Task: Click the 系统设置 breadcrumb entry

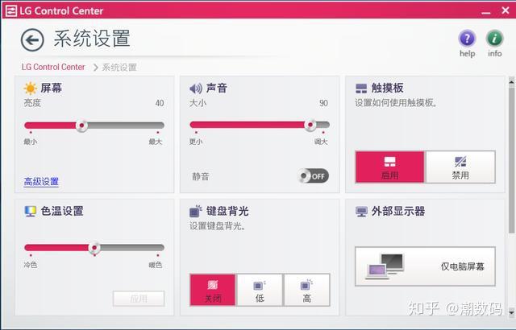Action: [x=119, y=68]
